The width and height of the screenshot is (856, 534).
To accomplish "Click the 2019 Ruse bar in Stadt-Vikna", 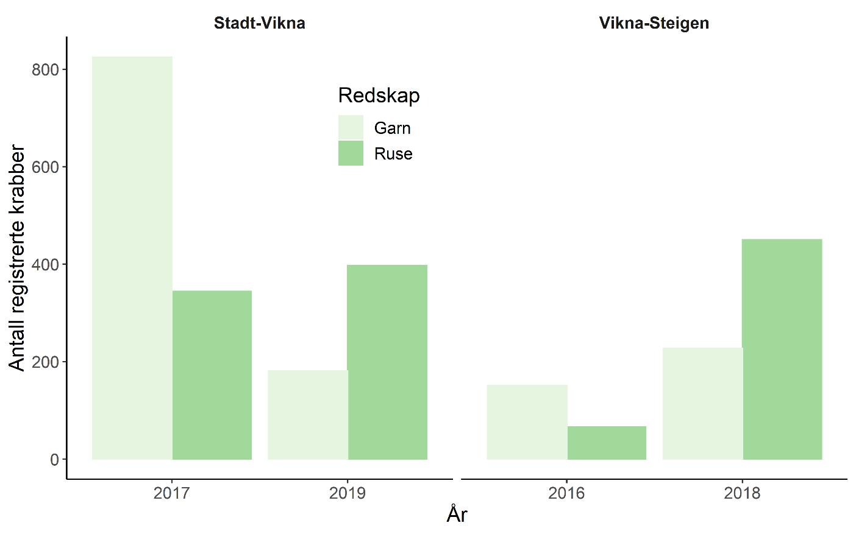I will [387, 362].
